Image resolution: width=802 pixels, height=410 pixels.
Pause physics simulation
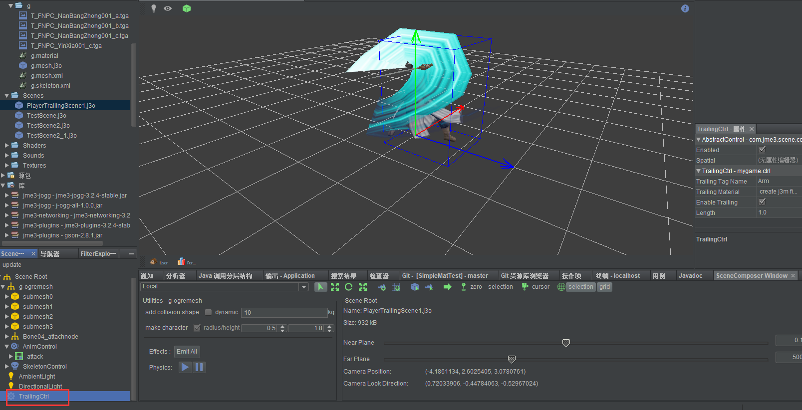click(199, 367)
